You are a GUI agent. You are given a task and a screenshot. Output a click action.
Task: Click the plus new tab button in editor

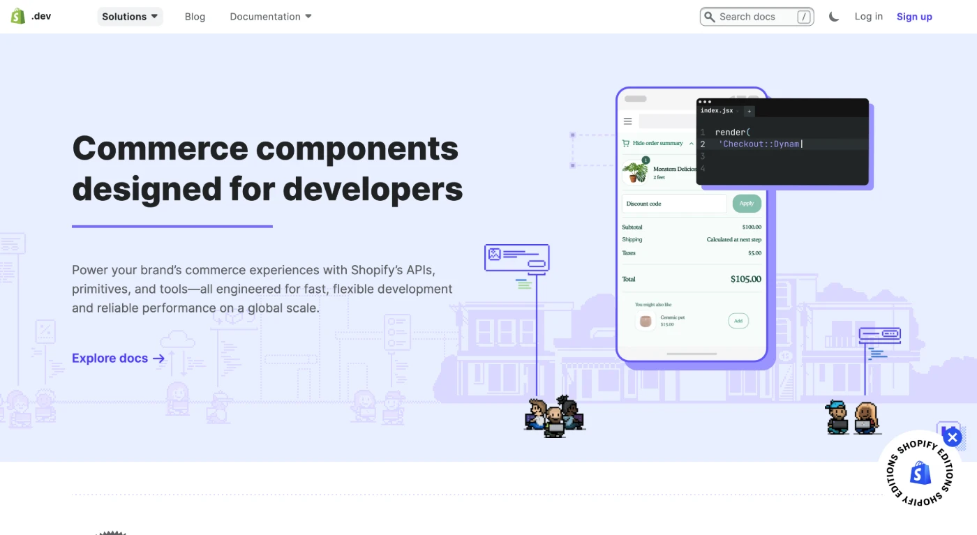coord(749,112)
